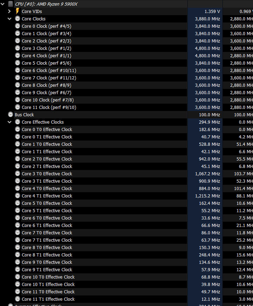Viewport: 253px width, 306px height.
Task: Click the clock icon for Core 1 Clock
Action: [18, 34]
